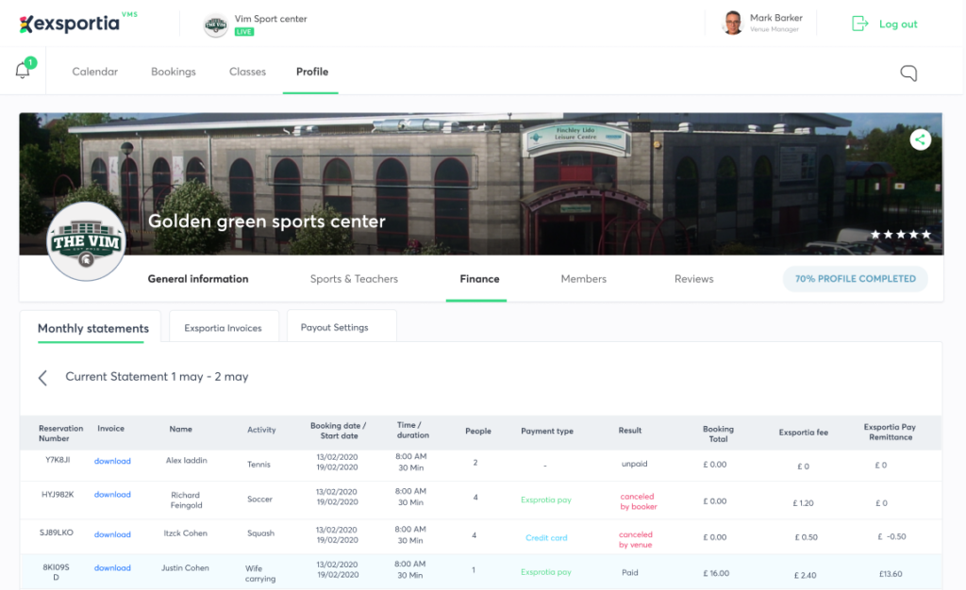The width and height of the screenshot is (966, 590).
Task: Select the Finance tab
Action: [x=479, y=279]
